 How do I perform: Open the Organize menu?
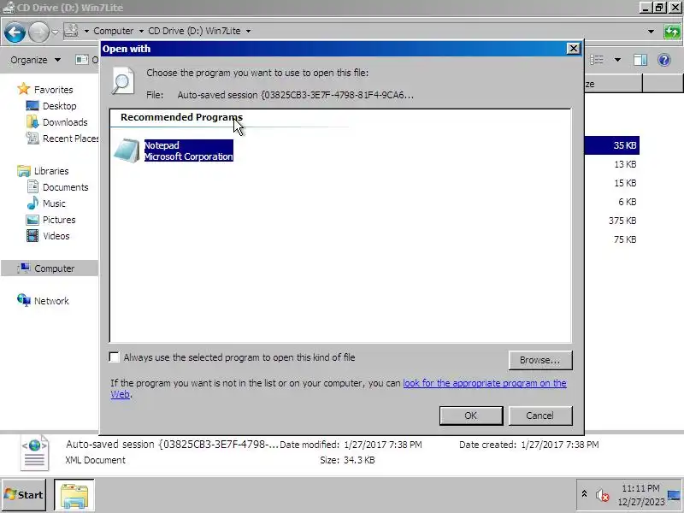[x=35, y=60]
